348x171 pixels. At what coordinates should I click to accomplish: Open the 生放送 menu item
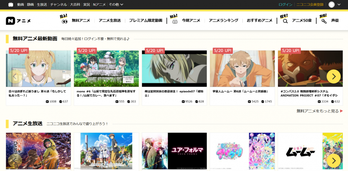(42, 4)
